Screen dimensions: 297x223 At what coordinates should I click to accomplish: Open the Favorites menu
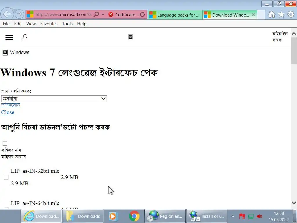pos(49,24)
